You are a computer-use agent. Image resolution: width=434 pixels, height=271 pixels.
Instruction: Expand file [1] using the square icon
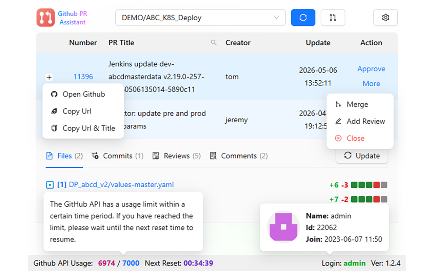50,185
